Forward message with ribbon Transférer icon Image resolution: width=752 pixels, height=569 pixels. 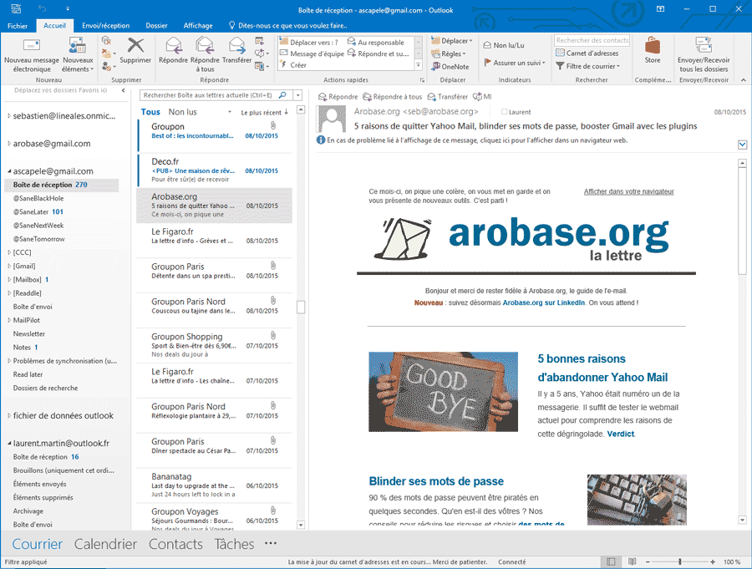click(x=237, y=51)
